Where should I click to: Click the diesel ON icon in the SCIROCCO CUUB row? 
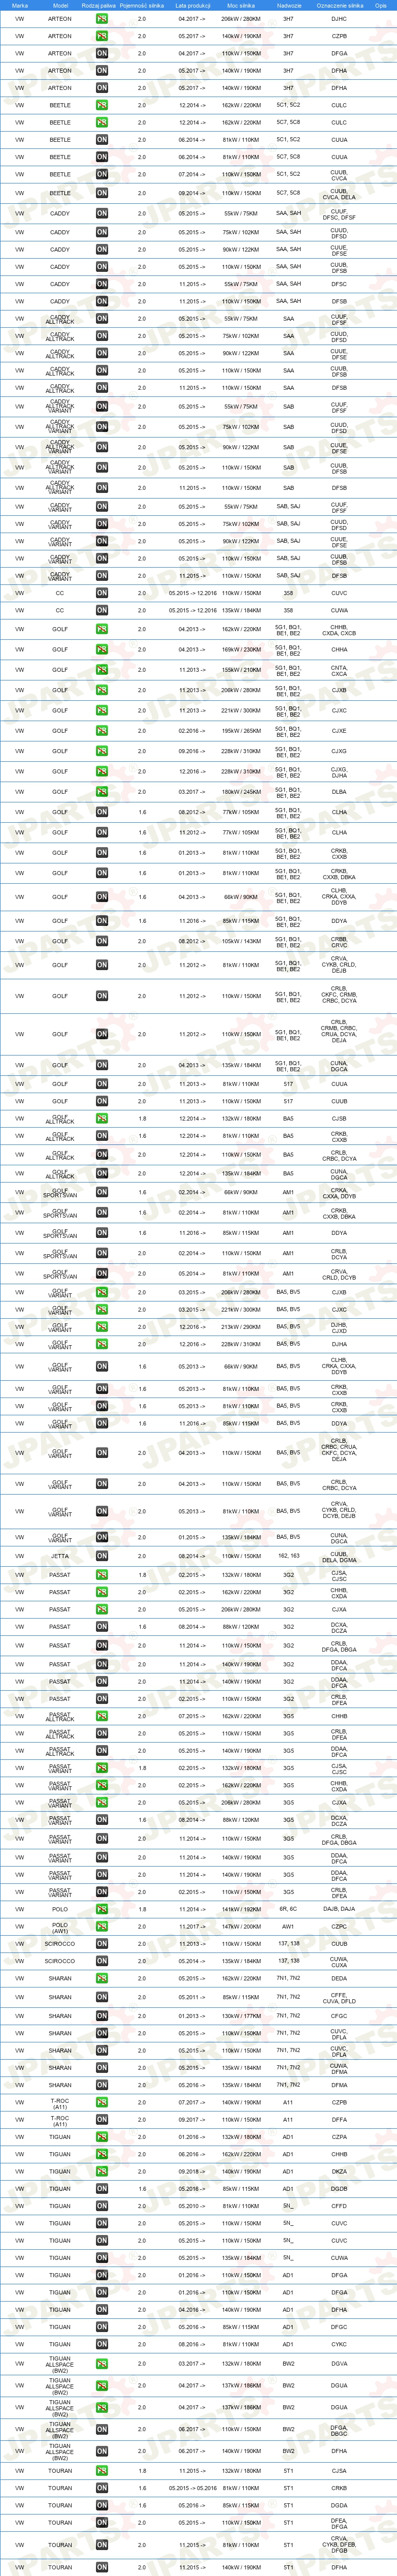click(102, 1944)
